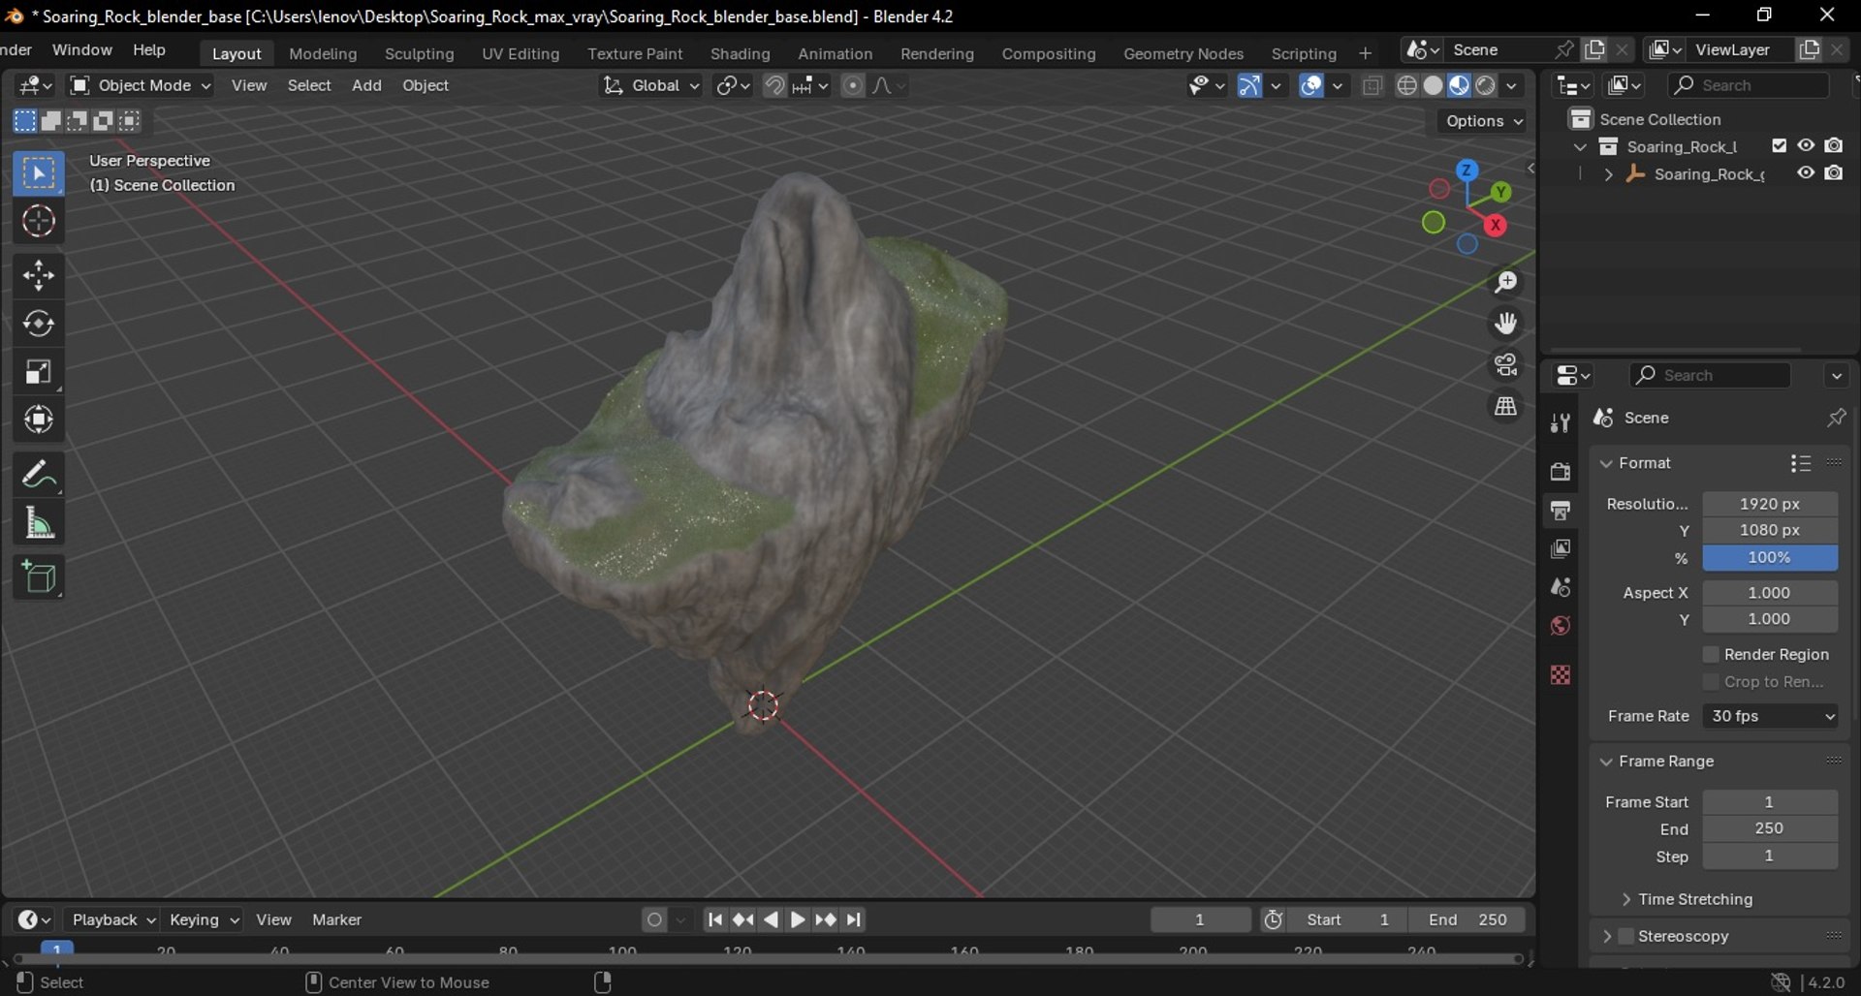Open the Playback popover button
This screenshot has width=1861, height=996.
click(x=112, y=919)
